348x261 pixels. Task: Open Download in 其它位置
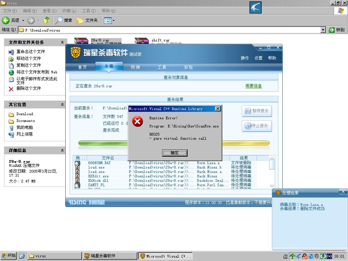pos(24,114)
